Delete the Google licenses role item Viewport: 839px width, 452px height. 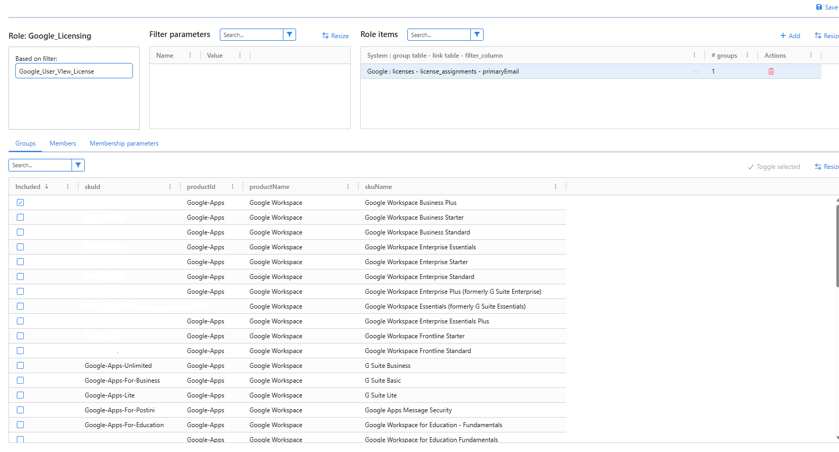click(x=771, y=71)
